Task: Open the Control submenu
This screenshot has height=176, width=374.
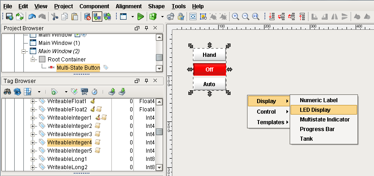Action: point(269,112)
